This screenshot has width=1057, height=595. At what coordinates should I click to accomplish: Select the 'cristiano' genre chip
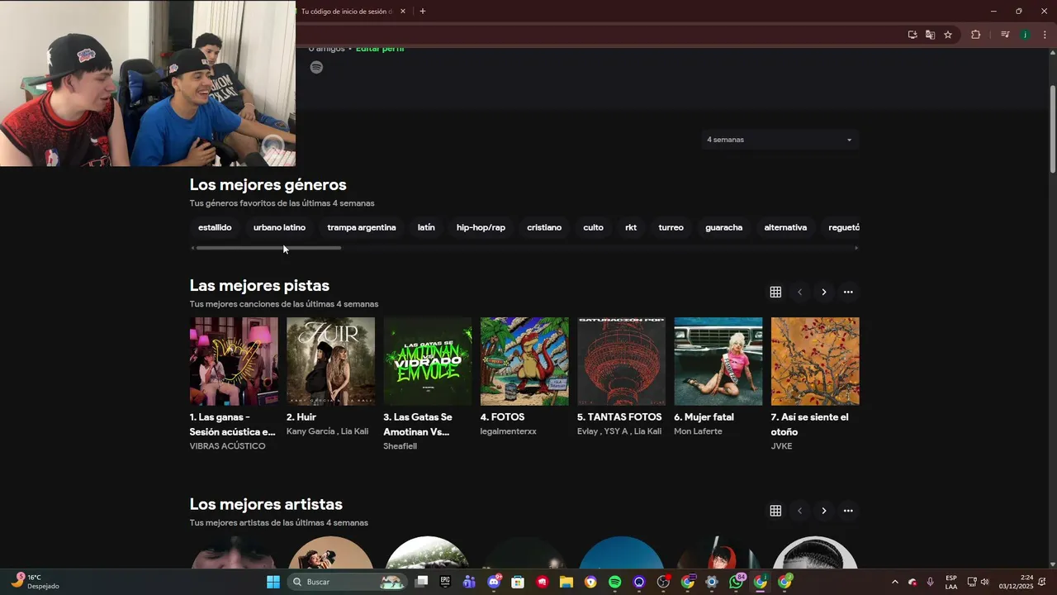pyautogui.click(x=544, y=227)
